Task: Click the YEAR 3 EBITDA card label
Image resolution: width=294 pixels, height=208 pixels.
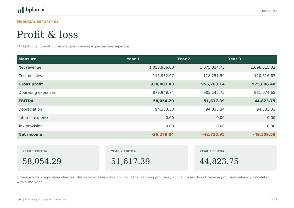Action: pyautogui.click(x=212, y=151)
